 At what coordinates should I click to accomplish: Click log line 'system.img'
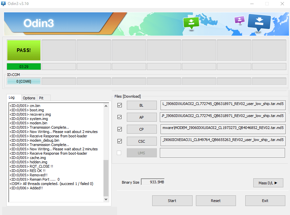[29, 119]
